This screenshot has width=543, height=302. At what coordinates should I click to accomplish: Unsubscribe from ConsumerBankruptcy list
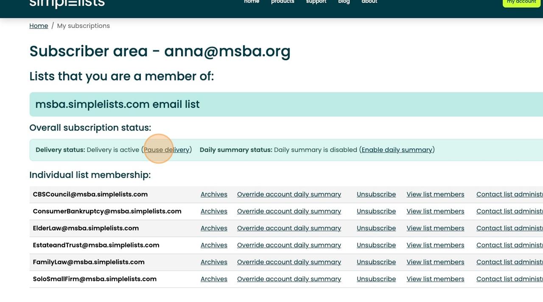point(376,211)
